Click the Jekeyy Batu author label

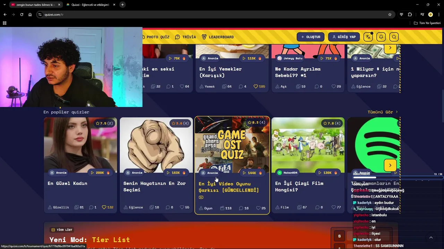tap(290, 58)
